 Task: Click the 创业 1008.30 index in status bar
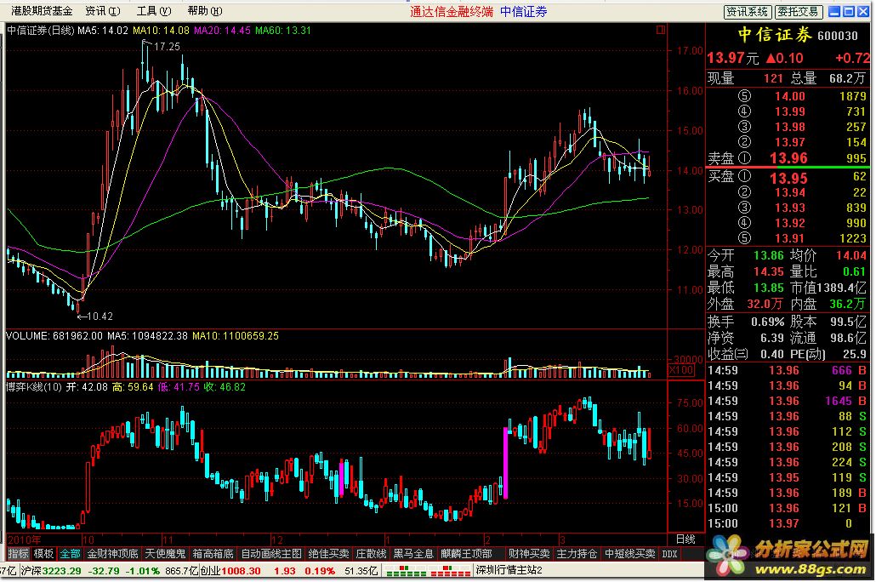point(230,571)
